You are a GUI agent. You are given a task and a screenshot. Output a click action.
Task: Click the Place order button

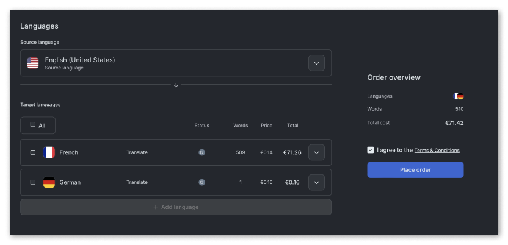415,169
